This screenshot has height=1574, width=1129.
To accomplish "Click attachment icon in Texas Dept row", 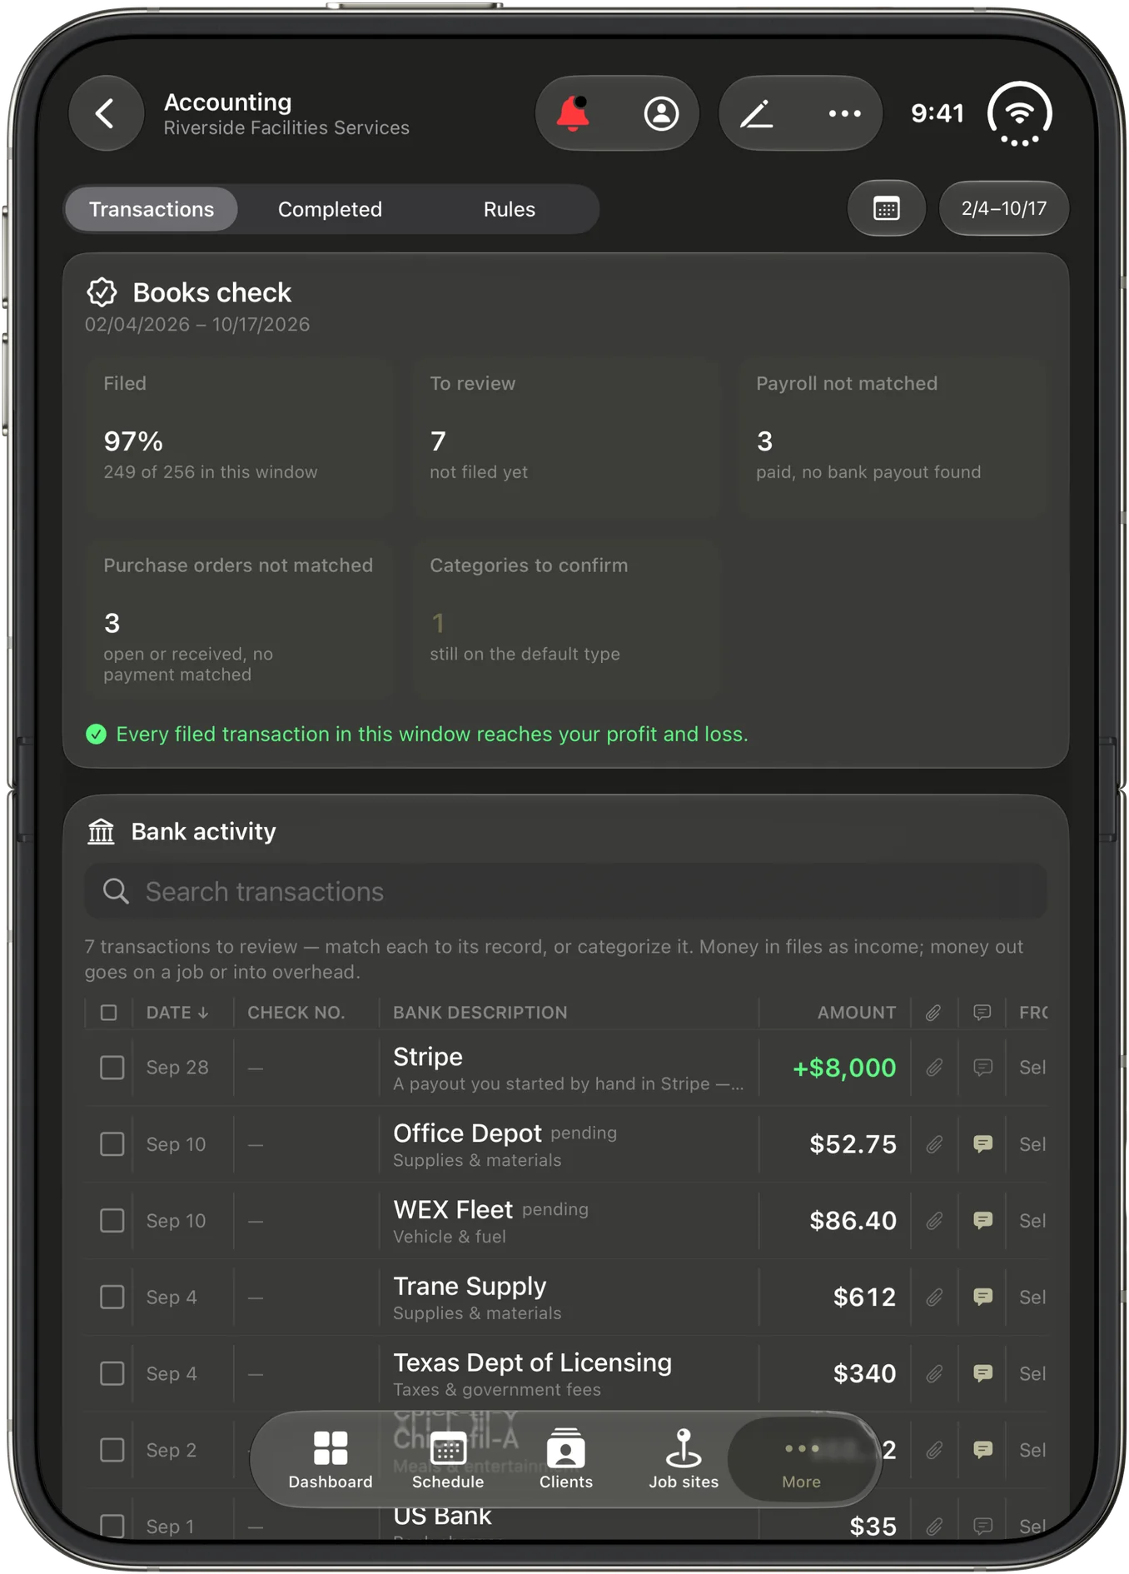I will 934,1374.
